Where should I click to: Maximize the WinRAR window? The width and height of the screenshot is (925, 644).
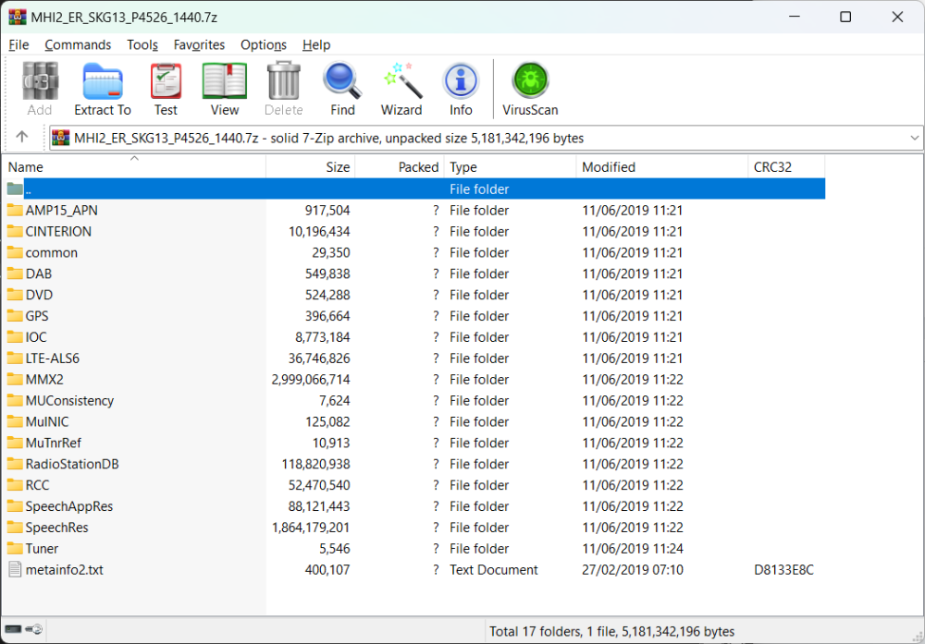coord(845,17)
